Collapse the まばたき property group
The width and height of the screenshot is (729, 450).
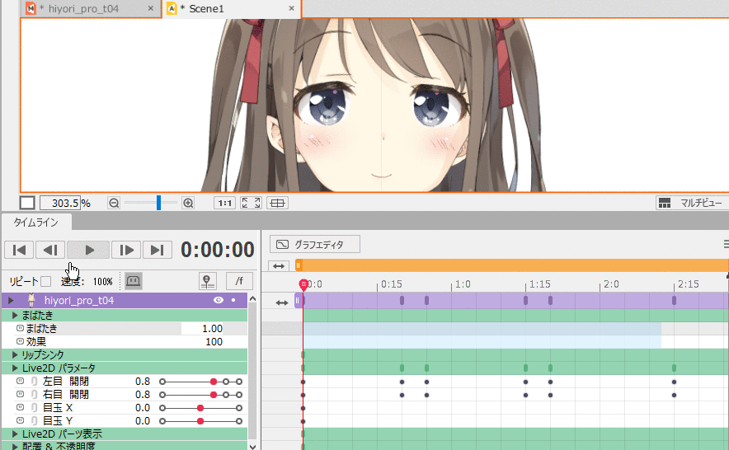(x=15, y=316)
